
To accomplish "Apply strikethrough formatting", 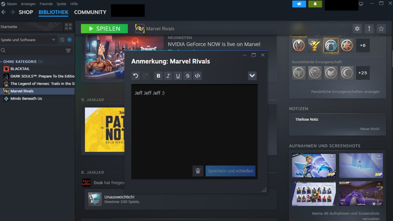I will (187, 76).
